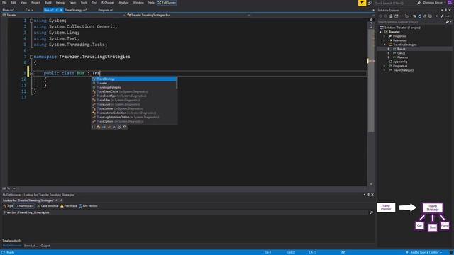Toggle Type search in NuGet browser

[x=8, y=206]
